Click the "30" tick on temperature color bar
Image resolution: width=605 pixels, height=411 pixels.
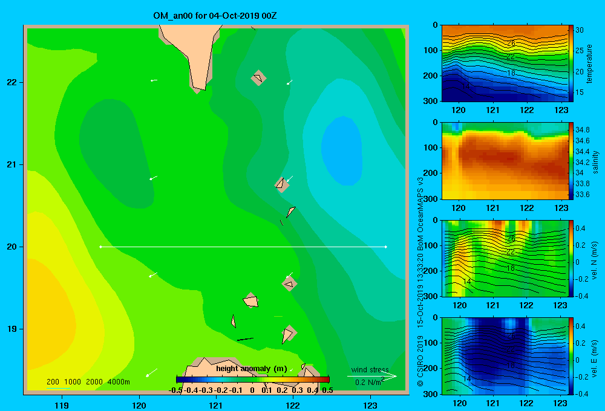579,30
